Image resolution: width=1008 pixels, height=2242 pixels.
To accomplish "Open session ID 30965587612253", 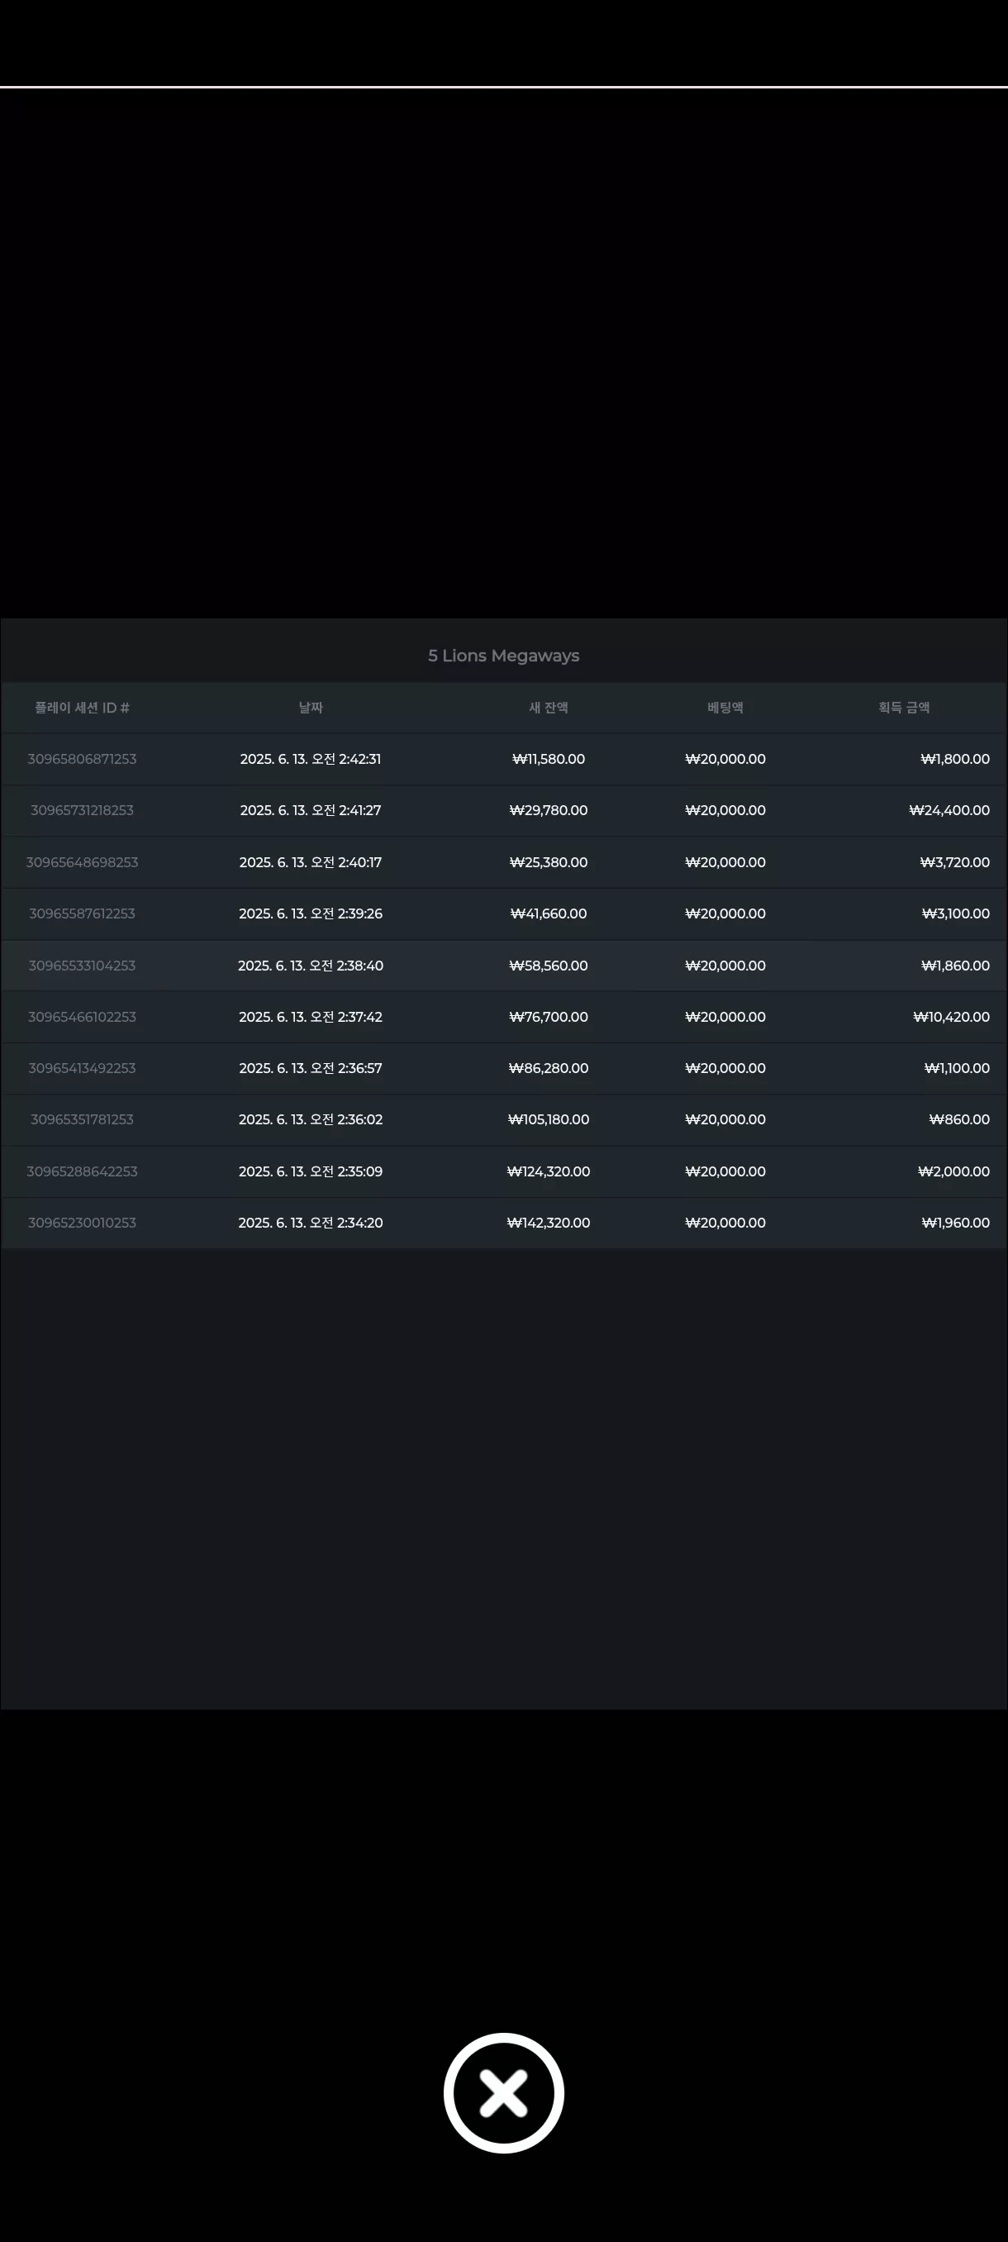I will click(82, 913).
